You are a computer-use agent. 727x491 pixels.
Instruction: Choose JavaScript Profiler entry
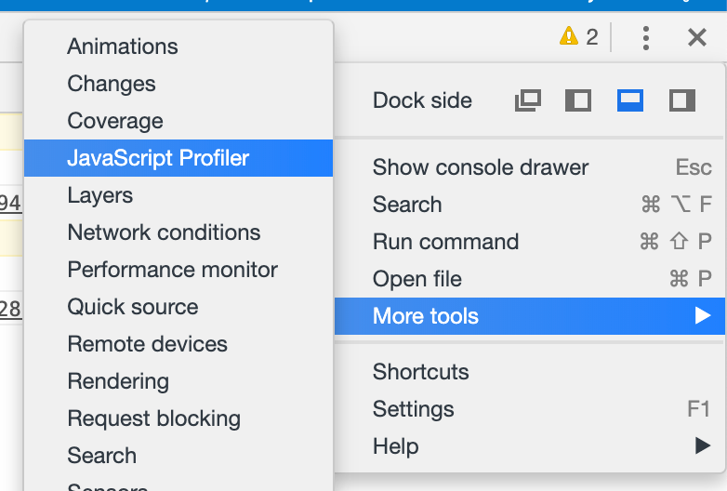pos(178,158)
